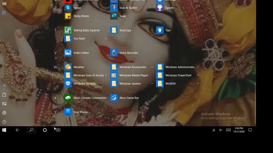The image size is (273, 153).
Task: Launch Video Editor icon
Action: coord(68,53)
